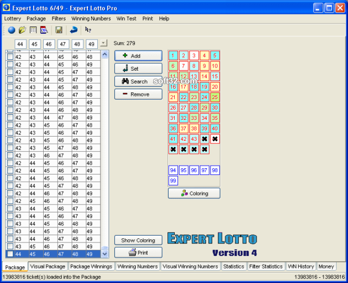Tick checkbox for row 42 44 45 46 47 48
348x283 pixels.
click(10, 163)
